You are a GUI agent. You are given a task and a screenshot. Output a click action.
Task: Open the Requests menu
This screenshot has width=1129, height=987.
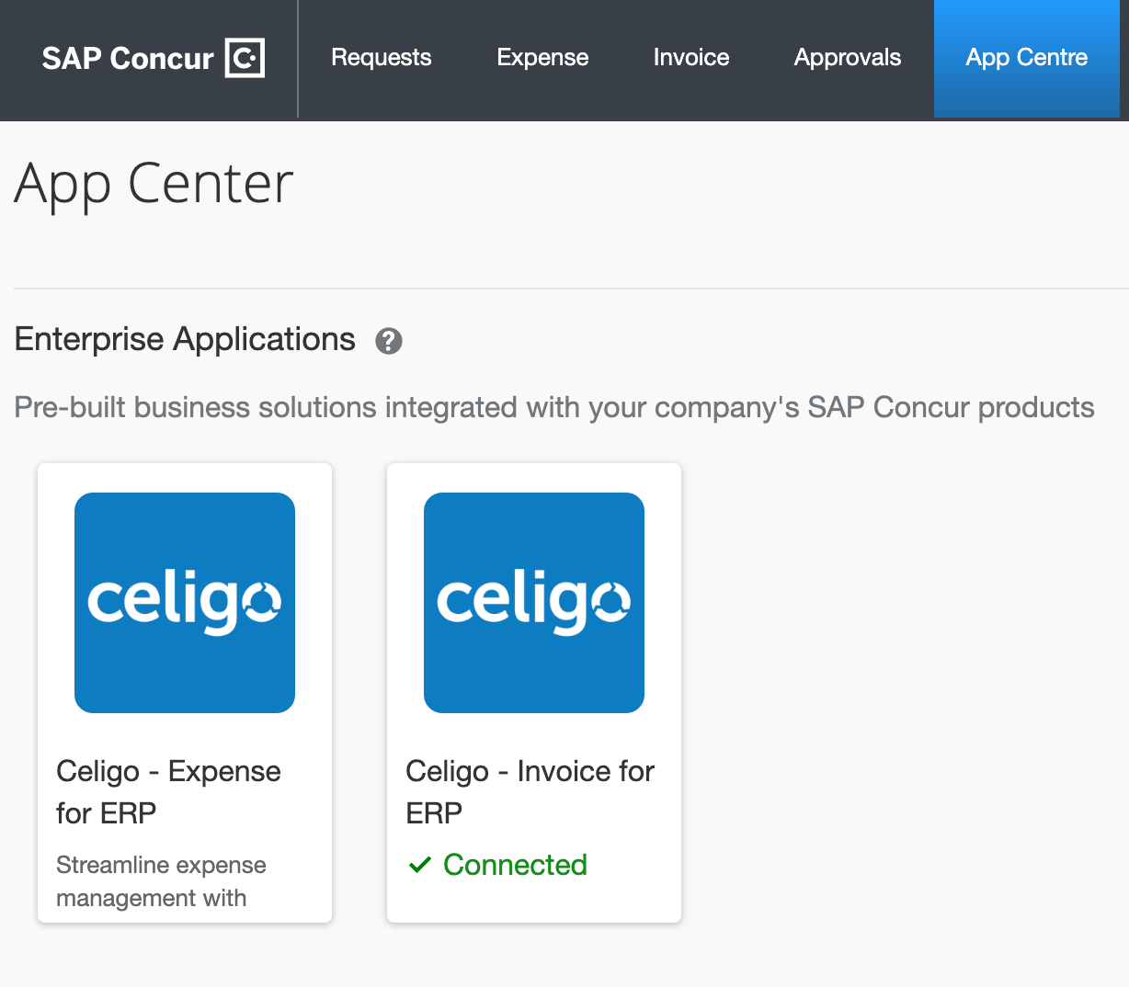[x=381, y=57]
